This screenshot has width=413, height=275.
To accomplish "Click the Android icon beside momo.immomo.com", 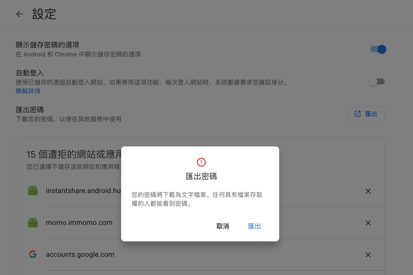I will pos(33,223).
